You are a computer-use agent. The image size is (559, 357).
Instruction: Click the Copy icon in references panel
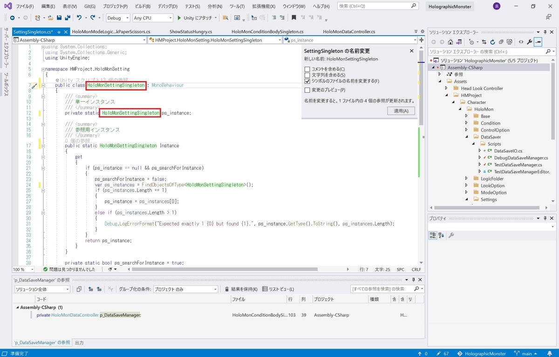(x=79, y=289)
